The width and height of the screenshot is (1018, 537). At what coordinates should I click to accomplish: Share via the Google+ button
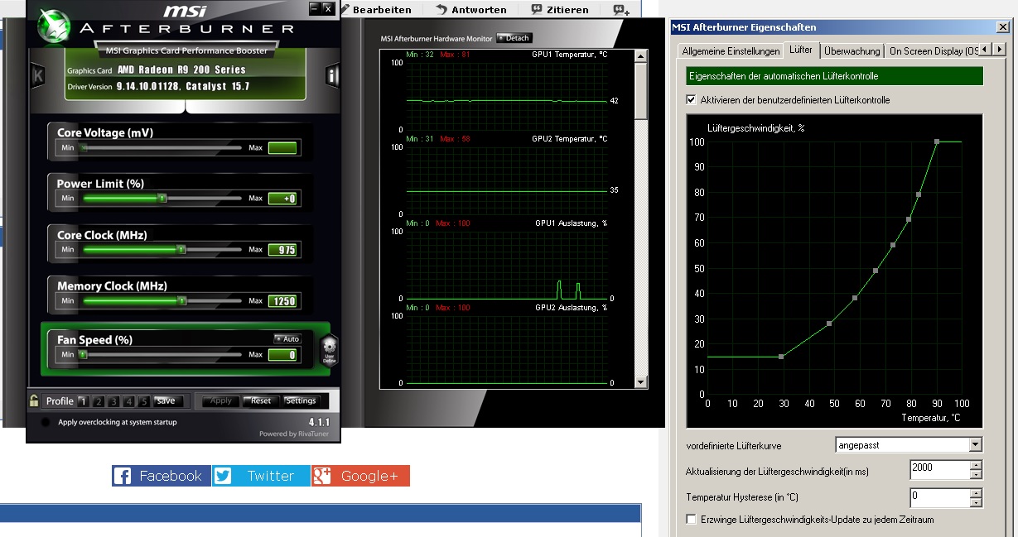tap(360, 476)
